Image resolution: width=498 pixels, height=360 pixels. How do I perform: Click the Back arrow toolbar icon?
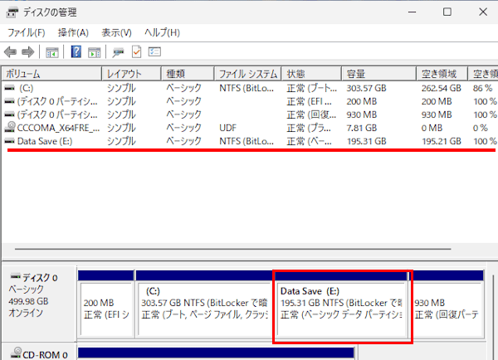coord(10,52)
